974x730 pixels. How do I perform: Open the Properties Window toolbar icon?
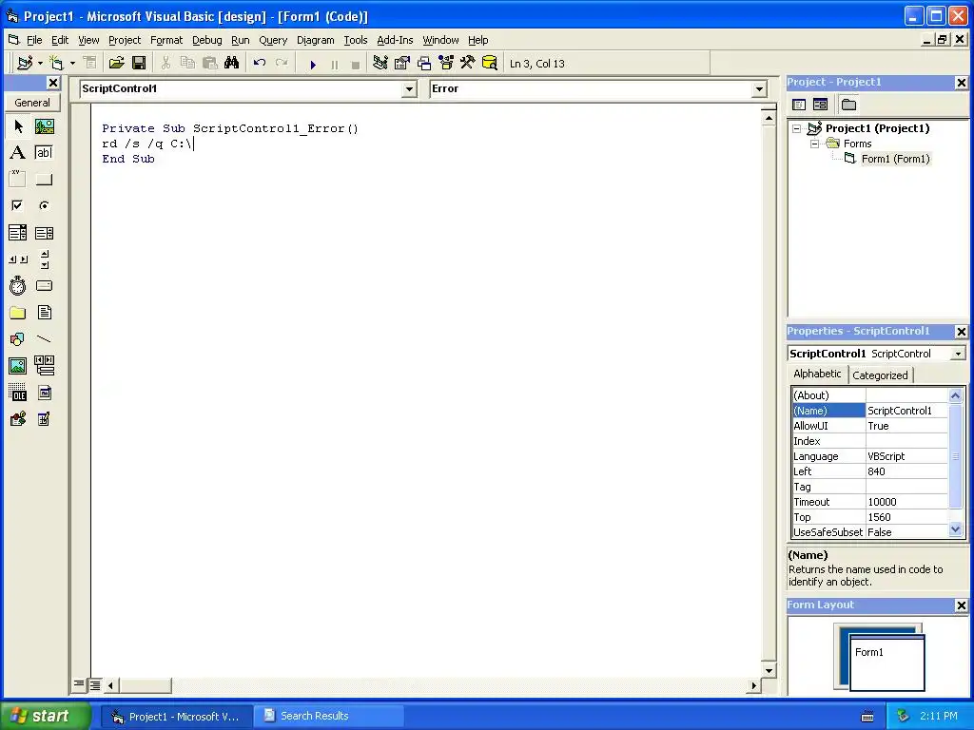(402, 64)
